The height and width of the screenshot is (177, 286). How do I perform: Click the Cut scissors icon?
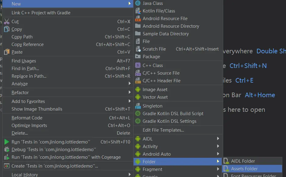tap(7, 22)
